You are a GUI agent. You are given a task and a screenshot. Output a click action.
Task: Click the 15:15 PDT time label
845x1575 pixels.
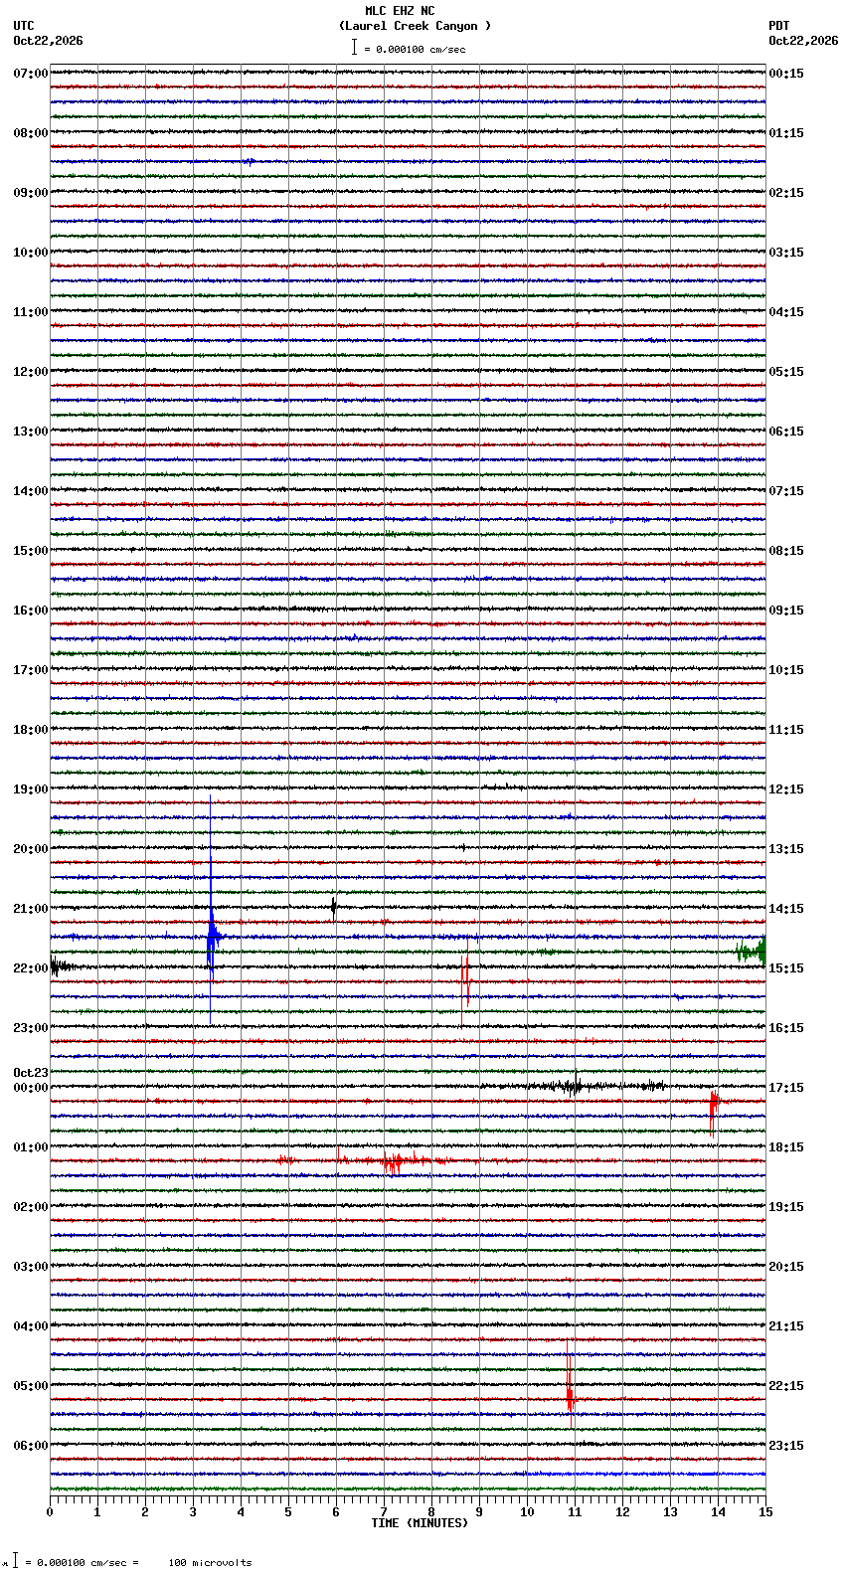(786, 968)
